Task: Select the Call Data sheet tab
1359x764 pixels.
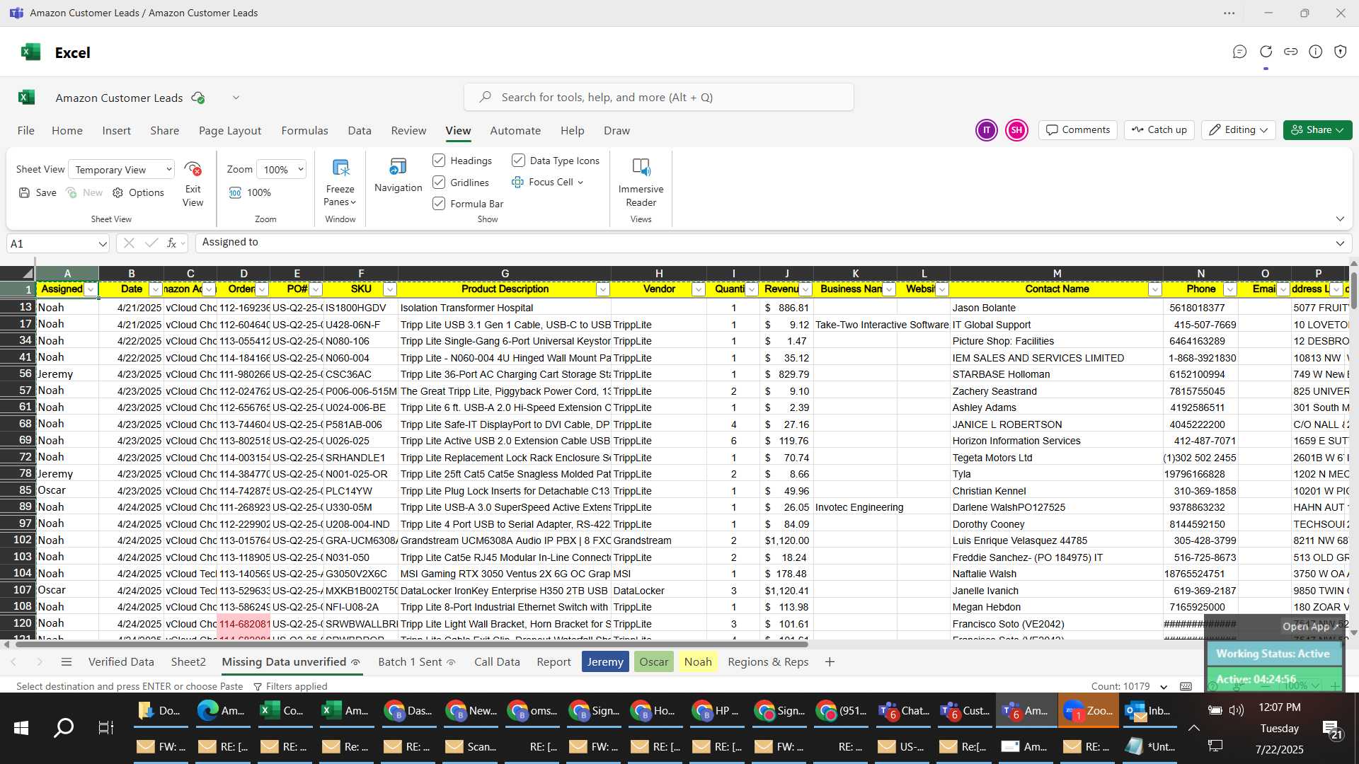Action: (x=497, y=662)
